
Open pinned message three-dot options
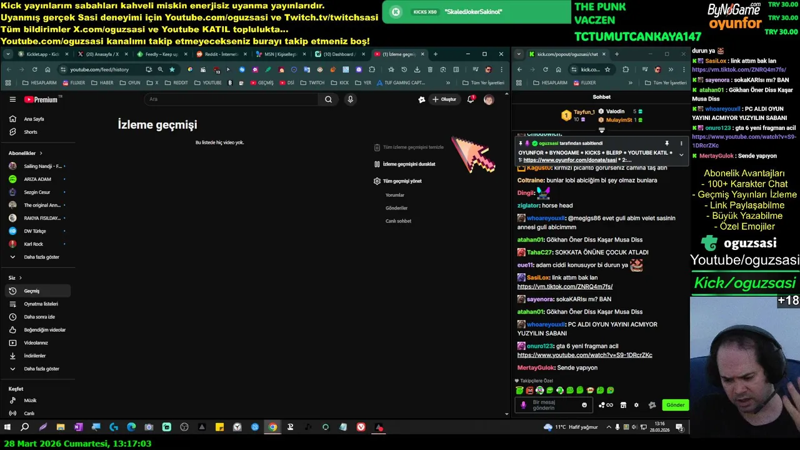pos(681,143)
